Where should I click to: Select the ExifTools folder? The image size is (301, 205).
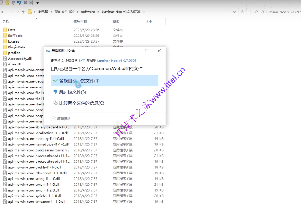(15, 36)
